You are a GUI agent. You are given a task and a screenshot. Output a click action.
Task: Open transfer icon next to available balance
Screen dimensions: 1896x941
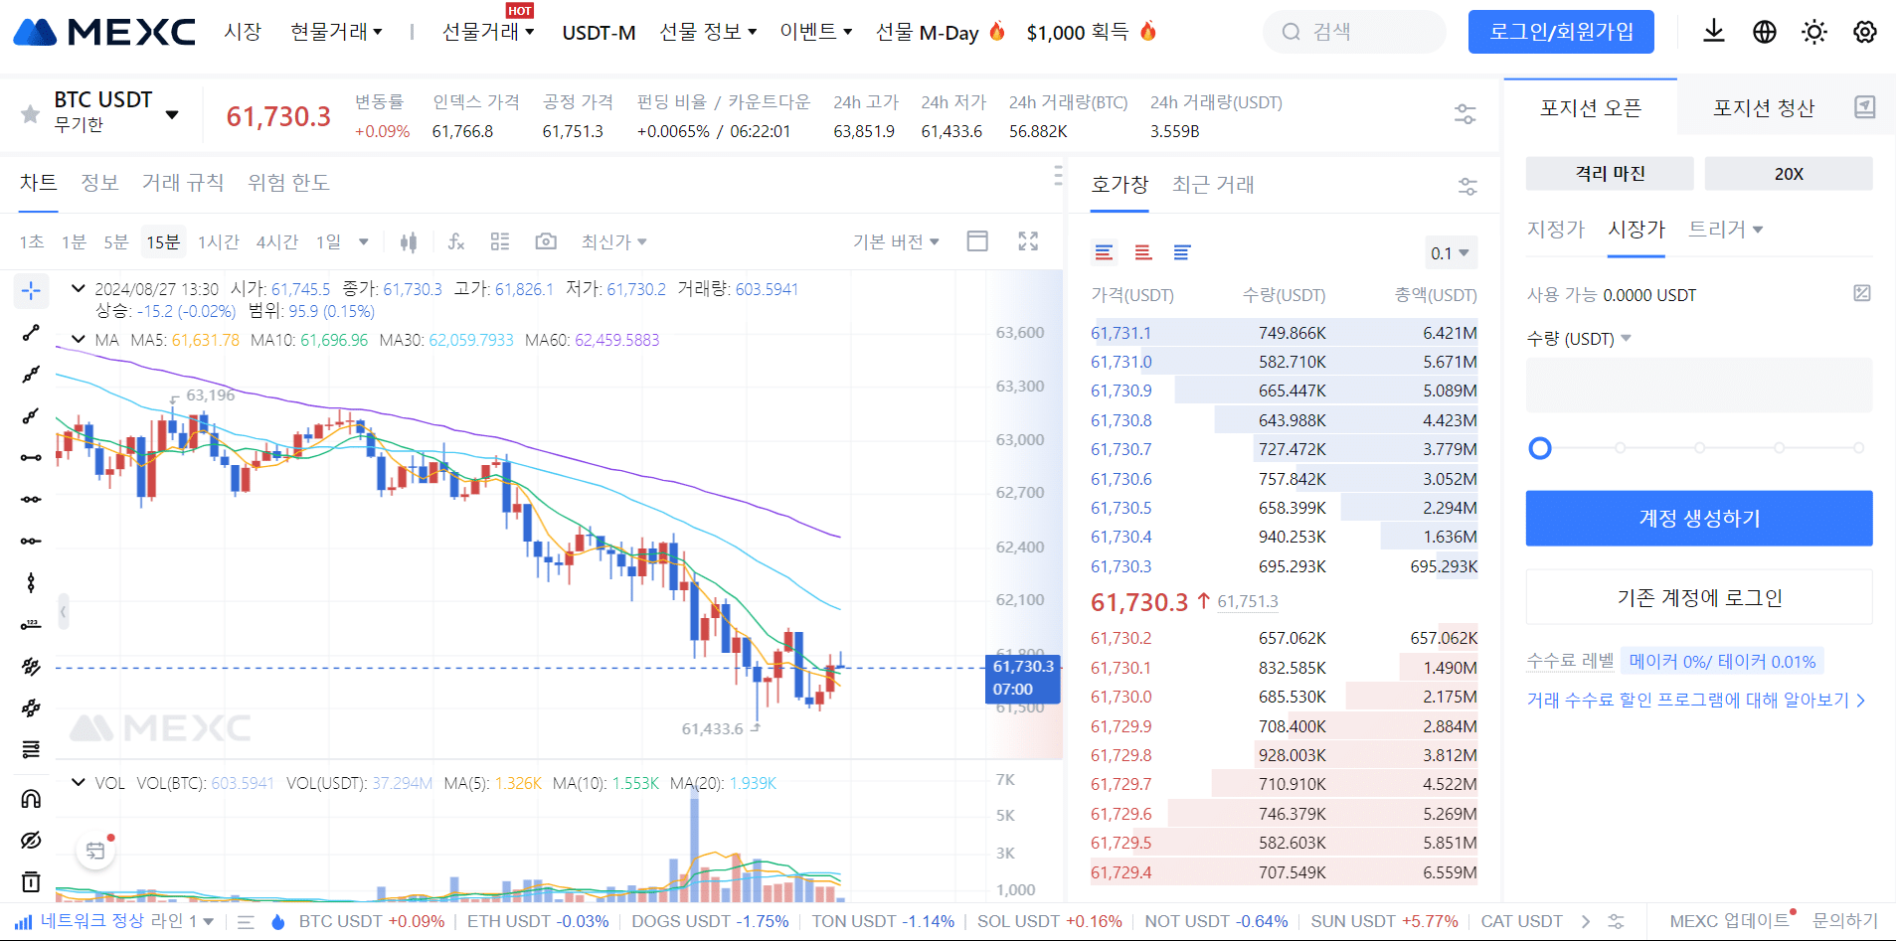1862,293
